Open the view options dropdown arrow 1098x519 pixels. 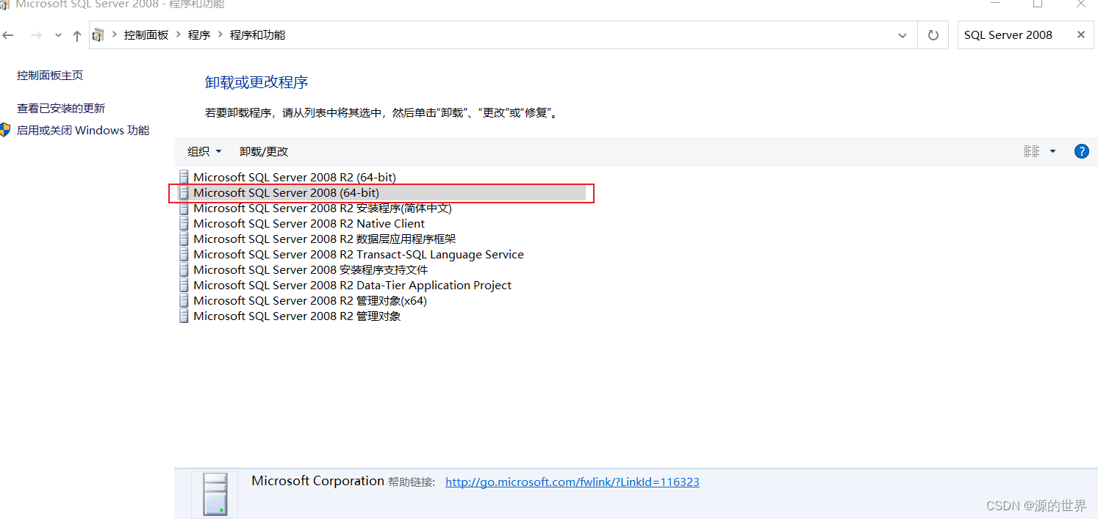point(1052,151)
